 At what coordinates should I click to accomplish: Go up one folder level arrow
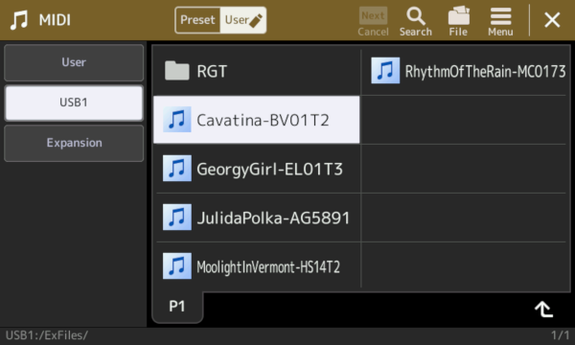pos(543,310)
